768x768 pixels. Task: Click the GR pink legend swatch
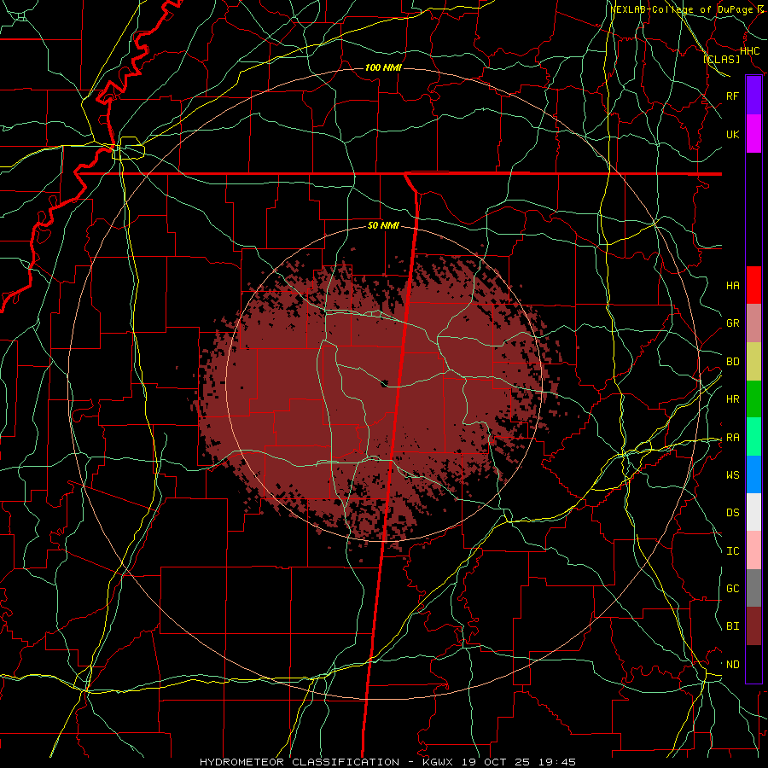coord(753,323)
